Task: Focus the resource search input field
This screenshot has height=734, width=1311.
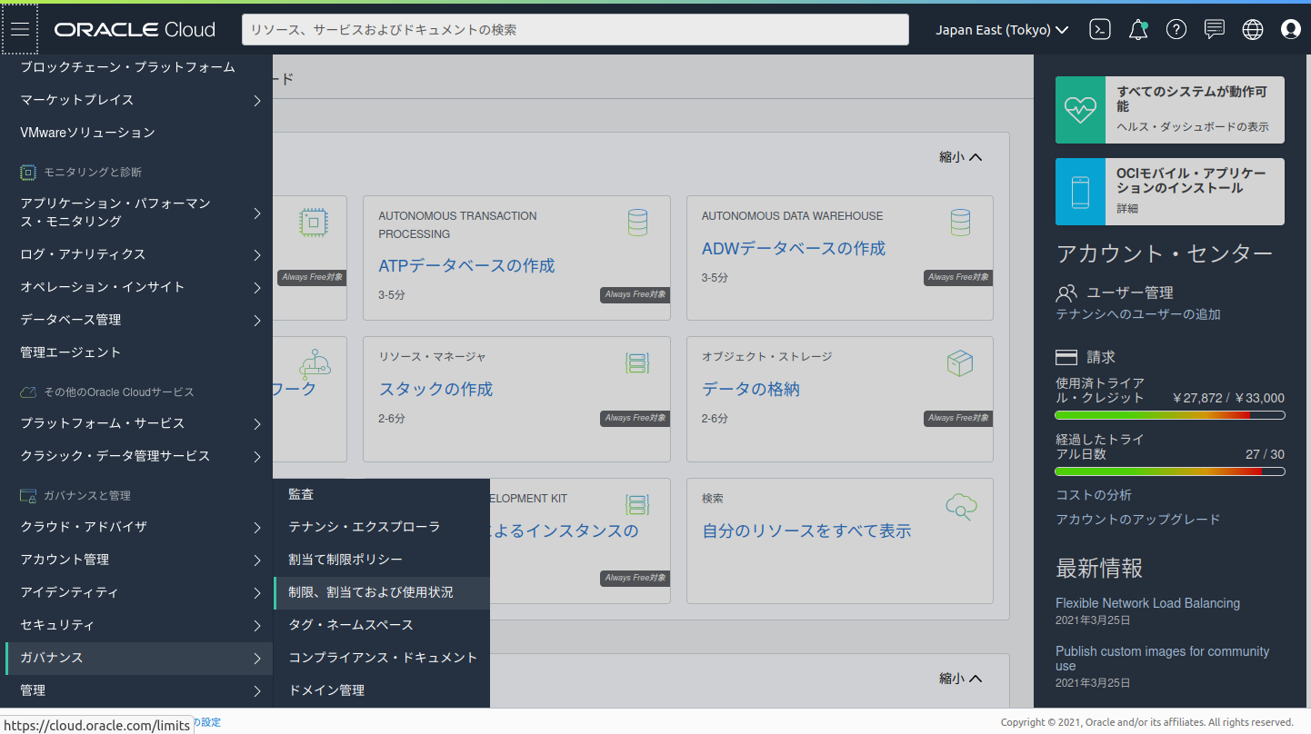Action: (x=575, y=30)
